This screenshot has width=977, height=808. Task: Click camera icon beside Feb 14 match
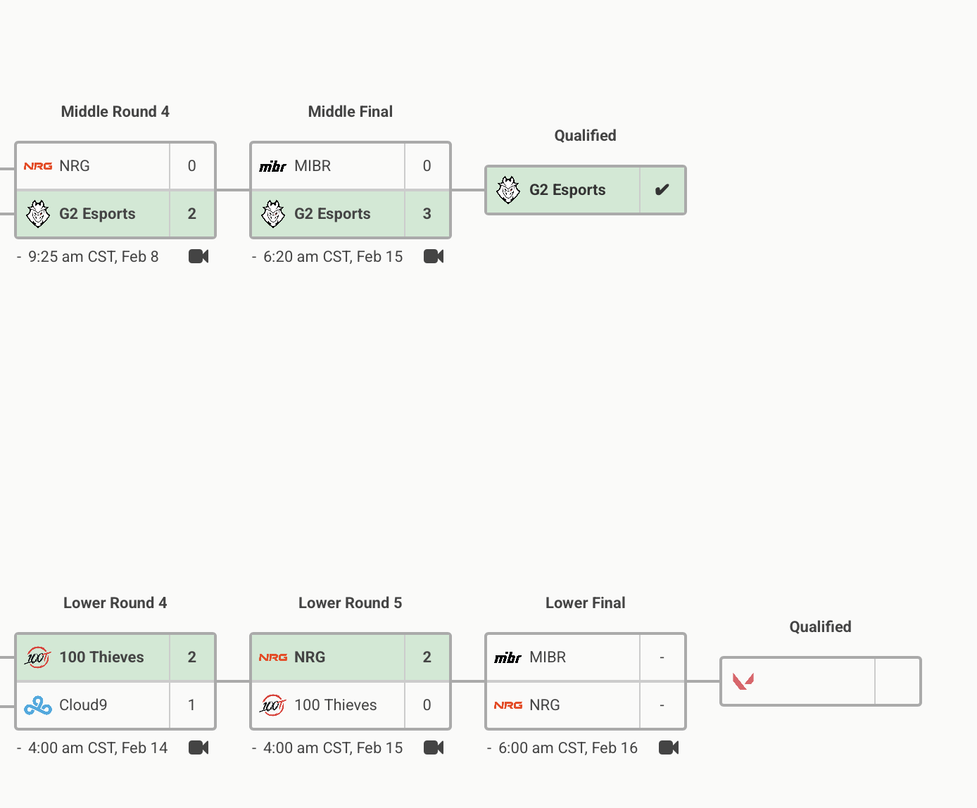pyautogui.click(x=198, y=747)
